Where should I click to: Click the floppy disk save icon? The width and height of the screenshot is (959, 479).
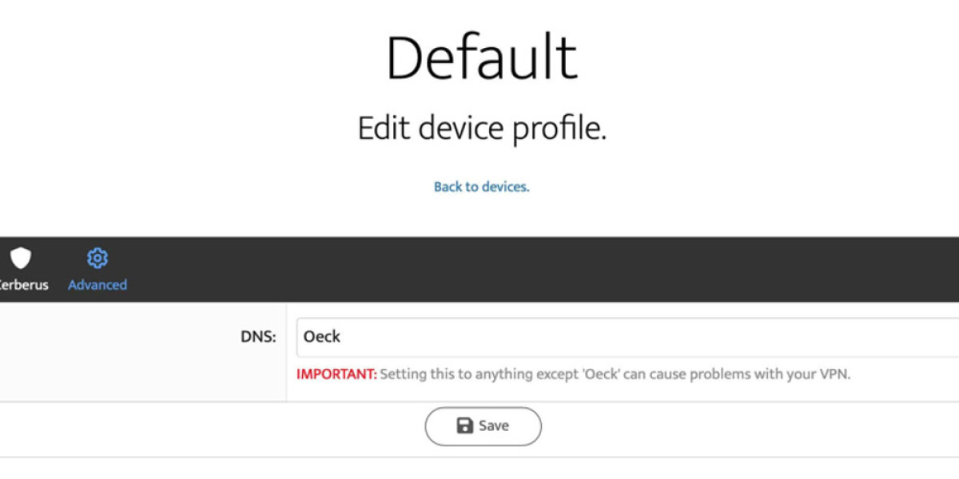[464, 426]
